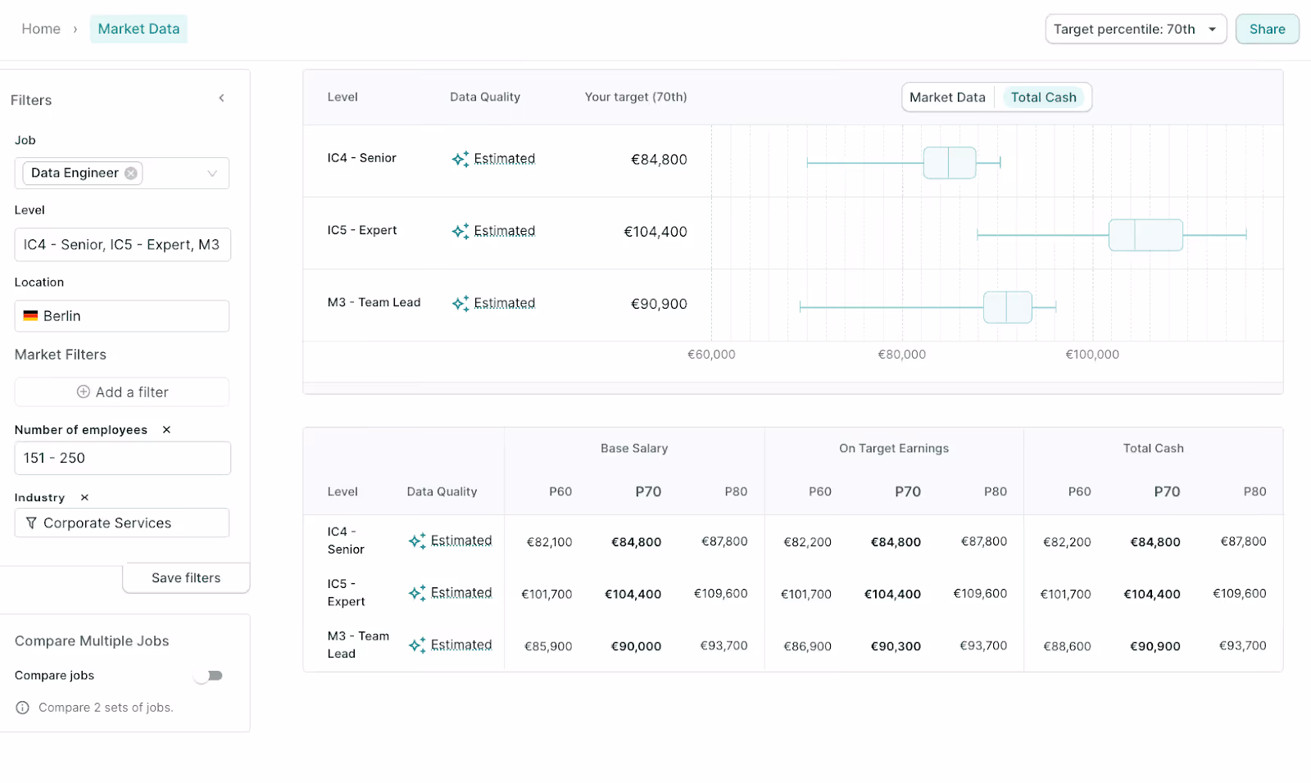Click the Estimated sparkle icon for IC4 - Senior
The width and height of the screenshot is (1311, 783).
click(460, 159)
